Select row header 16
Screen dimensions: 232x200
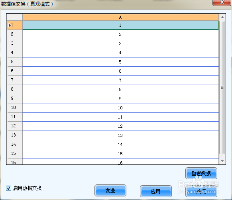[15, 162]
